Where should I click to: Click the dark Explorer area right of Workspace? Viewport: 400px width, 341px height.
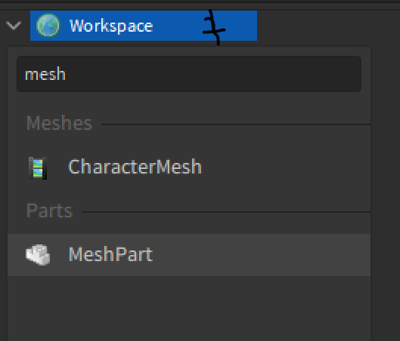coord(328,26)
